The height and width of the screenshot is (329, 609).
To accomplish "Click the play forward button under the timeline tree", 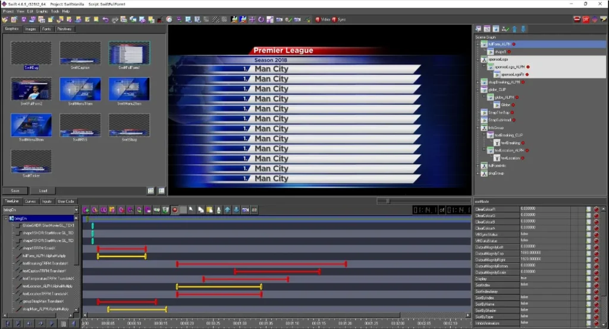I will (52, 323).
